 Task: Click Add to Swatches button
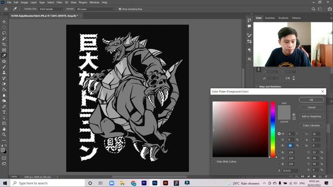pos(311,116)
